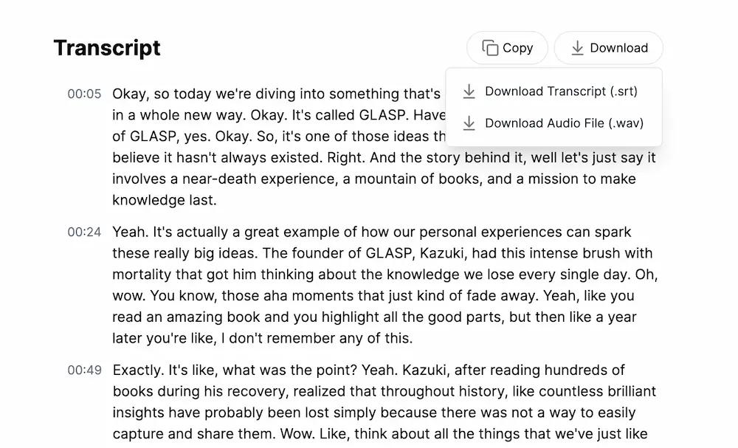
Task: Click the phrase "knowledge last." ending paragraph one
Action: [165, 201]
